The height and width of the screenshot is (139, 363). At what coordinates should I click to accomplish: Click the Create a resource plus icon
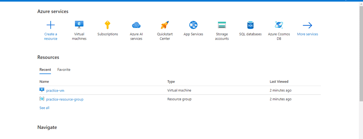pos(51,25)
